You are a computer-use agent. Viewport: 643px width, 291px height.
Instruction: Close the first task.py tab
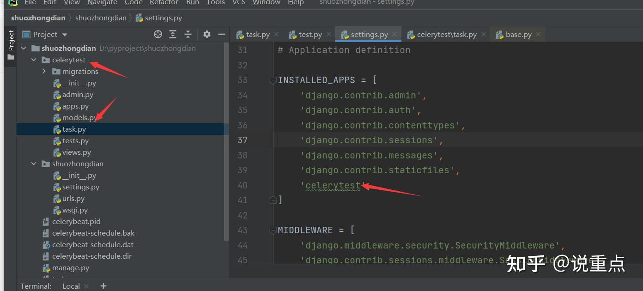(276, 34)
